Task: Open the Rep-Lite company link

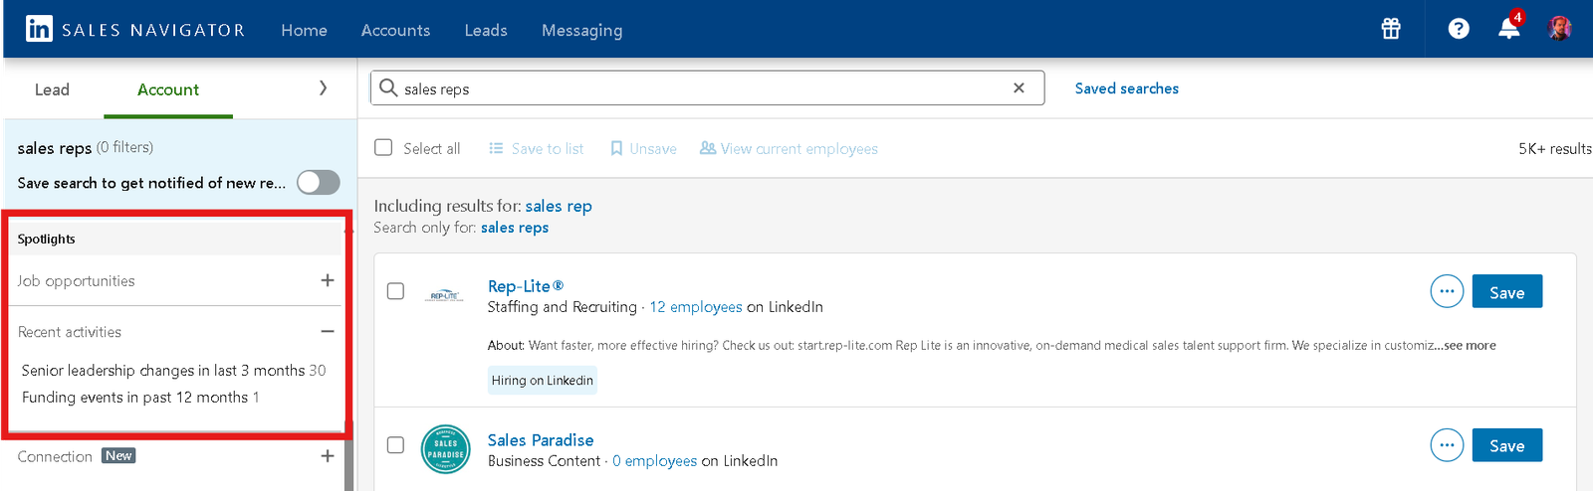Action: click(x=526, y=286)
